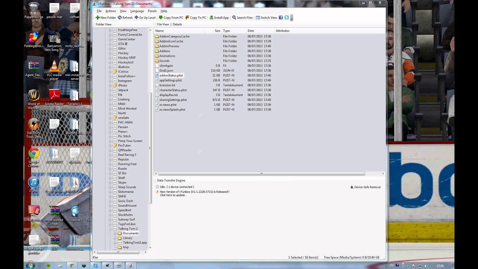Open the Actions menu
Screen dimensions: 478x269
(x=111, y=11)
